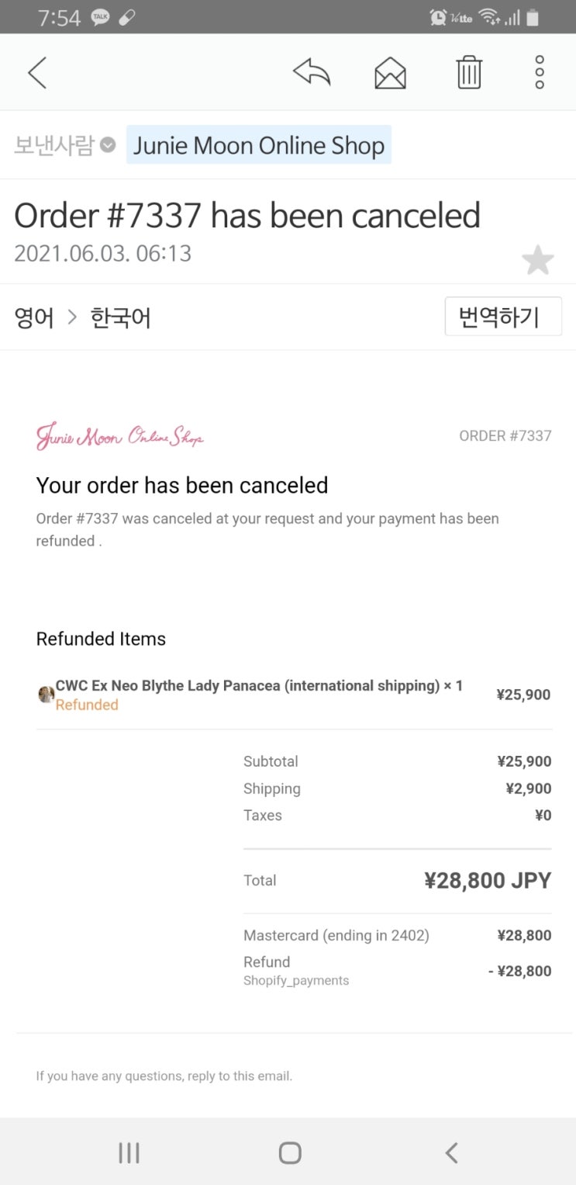Change the target language 한국어
The image size is (576, 1185).
(x=121, y=317)
